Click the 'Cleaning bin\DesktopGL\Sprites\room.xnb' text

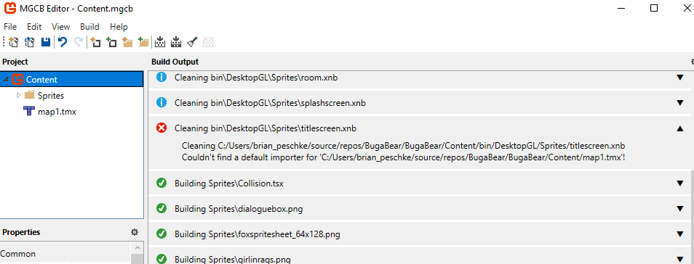[256, 78]
